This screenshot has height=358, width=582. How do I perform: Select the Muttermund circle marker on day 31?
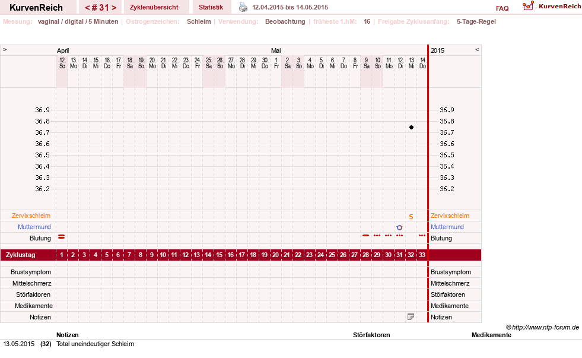pos(399,227)
